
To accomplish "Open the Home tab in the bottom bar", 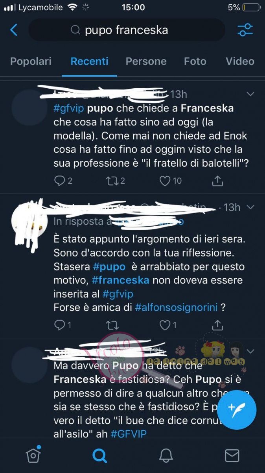I will 33,455.
